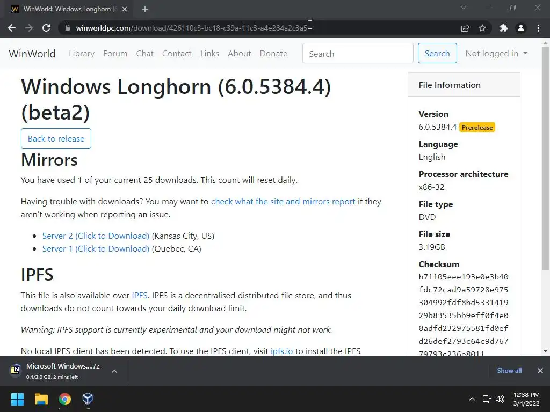550x412 pixels.
Task: Open the Forum nav link
Action: tap(115, 54)
